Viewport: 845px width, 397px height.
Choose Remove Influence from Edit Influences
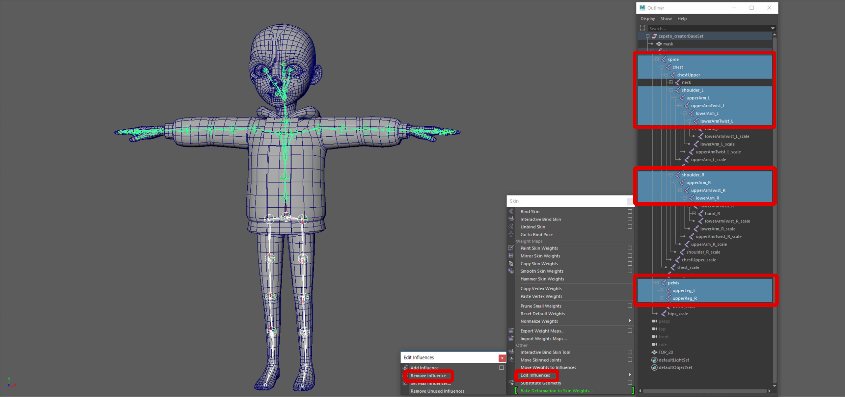[x=428, y=376]
